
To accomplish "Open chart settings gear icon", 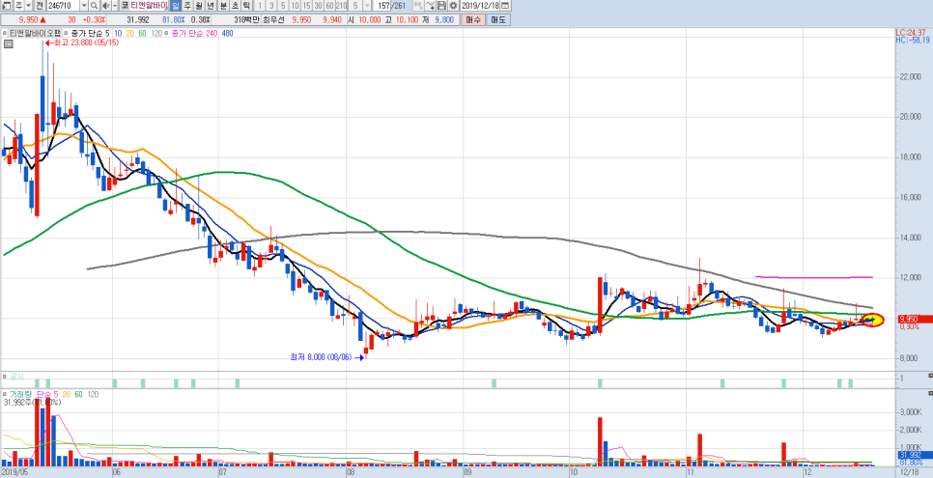I will coord(452,6).
